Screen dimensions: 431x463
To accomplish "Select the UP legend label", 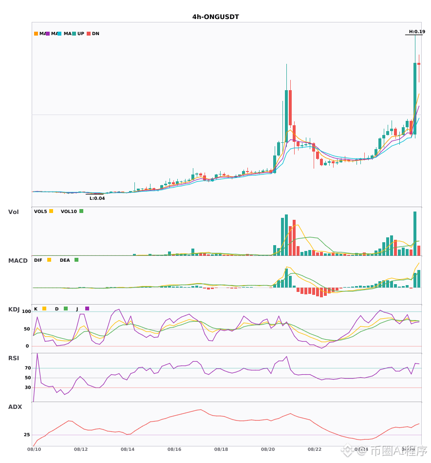I will tap(81, 34).
